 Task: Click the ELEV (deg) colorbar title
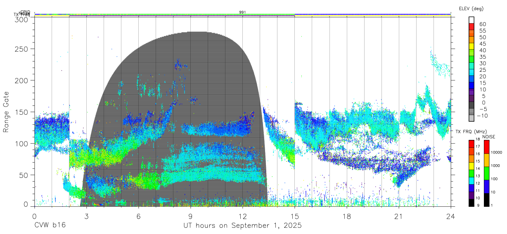tap(471, 9)
